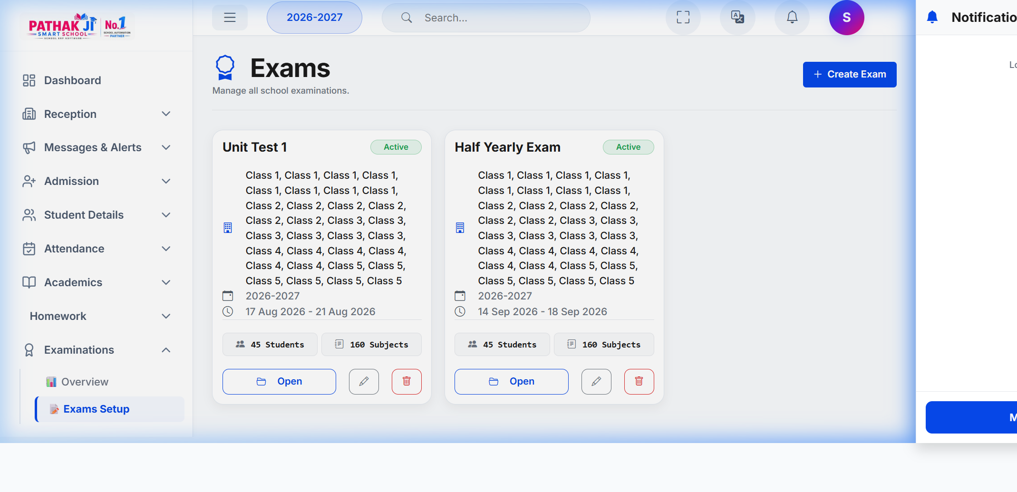Click the Messages & Alerts megaphone icon
This screenshot has height=492, width=1017.
tap(29, 148)
